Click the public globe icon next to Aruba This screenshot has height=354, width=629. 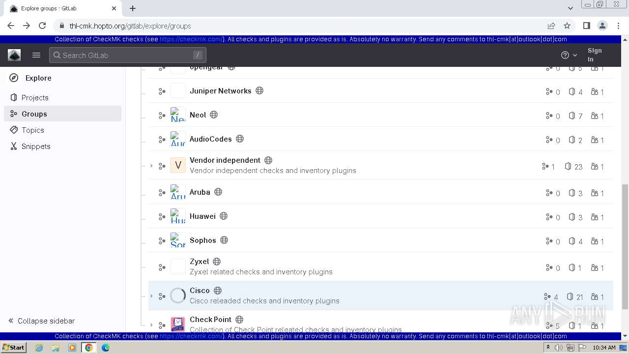(218, 192)
